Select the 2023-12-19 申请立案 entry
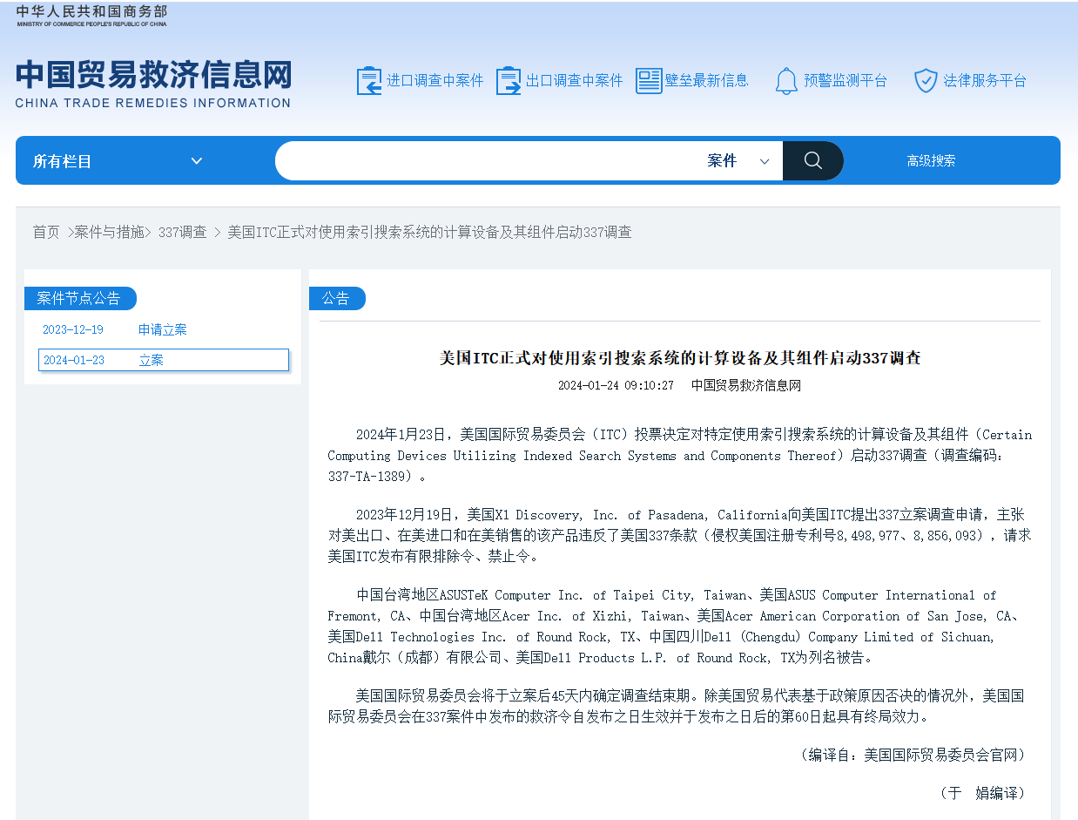Viewport: 1078px width, 820px height. point(163,329)
